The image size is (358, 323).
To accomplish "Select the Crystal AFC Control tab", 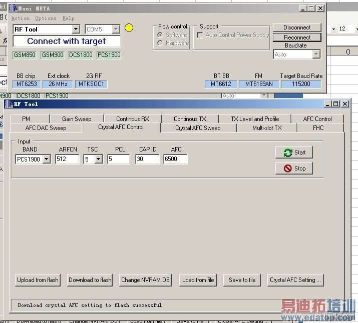I will coord(121,127).
